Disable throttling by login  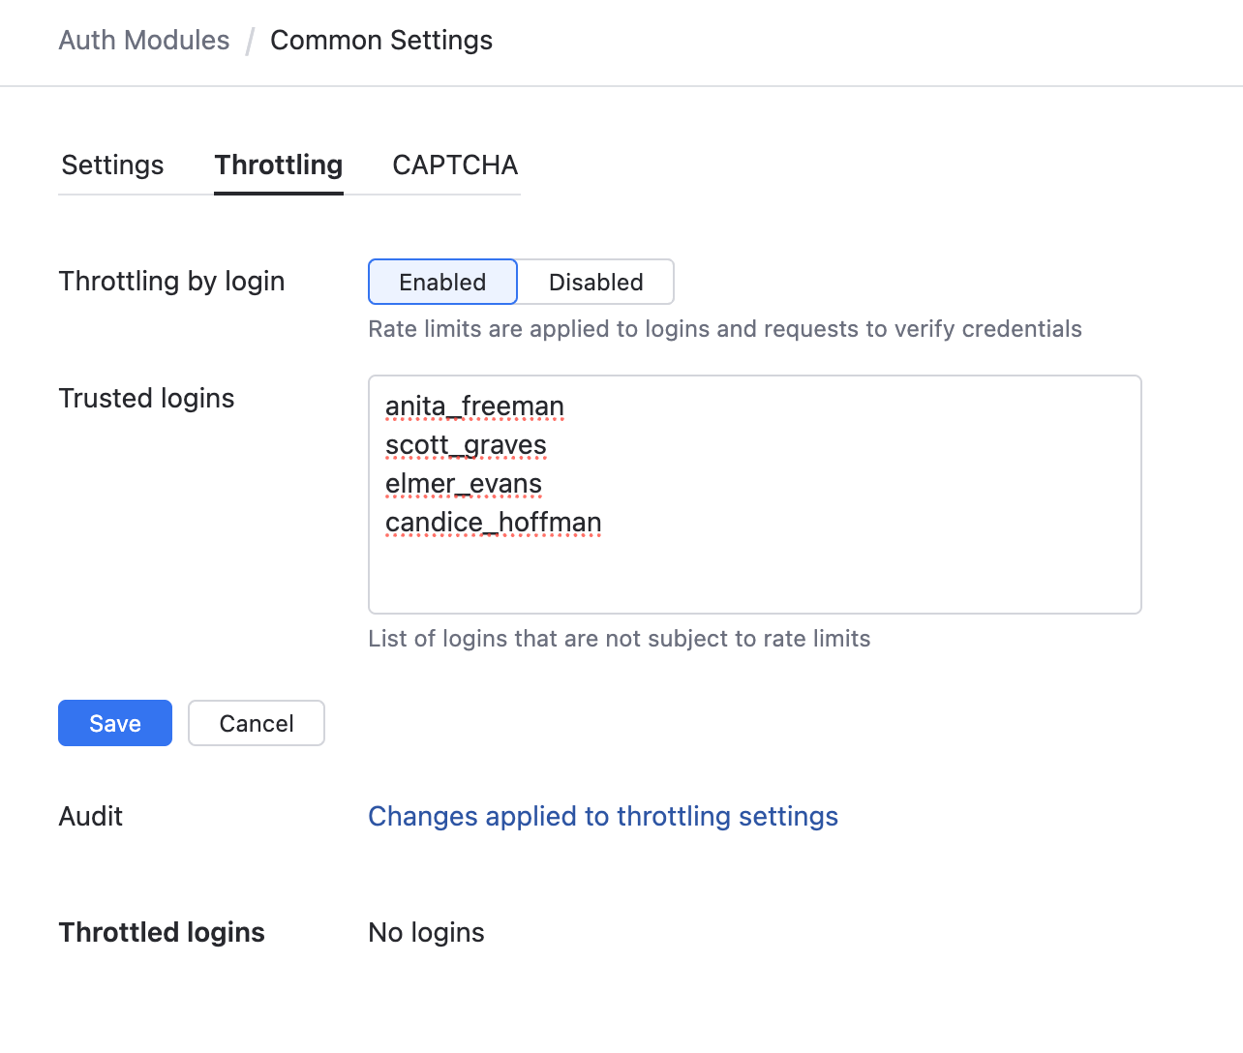point(595,282)
